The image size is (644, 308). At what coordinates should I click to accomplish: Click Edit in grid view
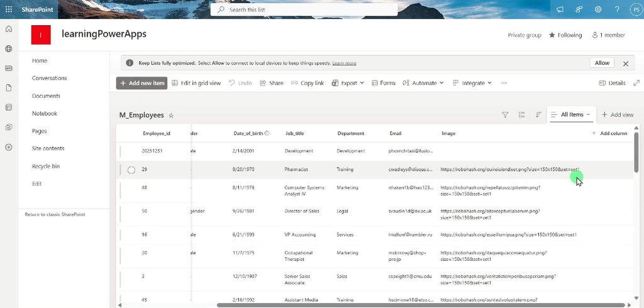click(196, 83)
